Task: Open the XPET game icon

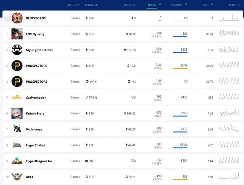Action: click(17, 177)
